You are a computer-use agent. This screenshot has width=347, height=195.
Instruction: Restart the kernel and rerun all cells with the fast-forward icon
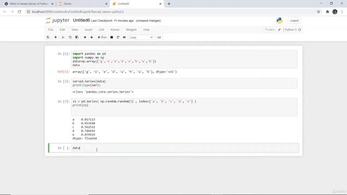pos(124,37)
